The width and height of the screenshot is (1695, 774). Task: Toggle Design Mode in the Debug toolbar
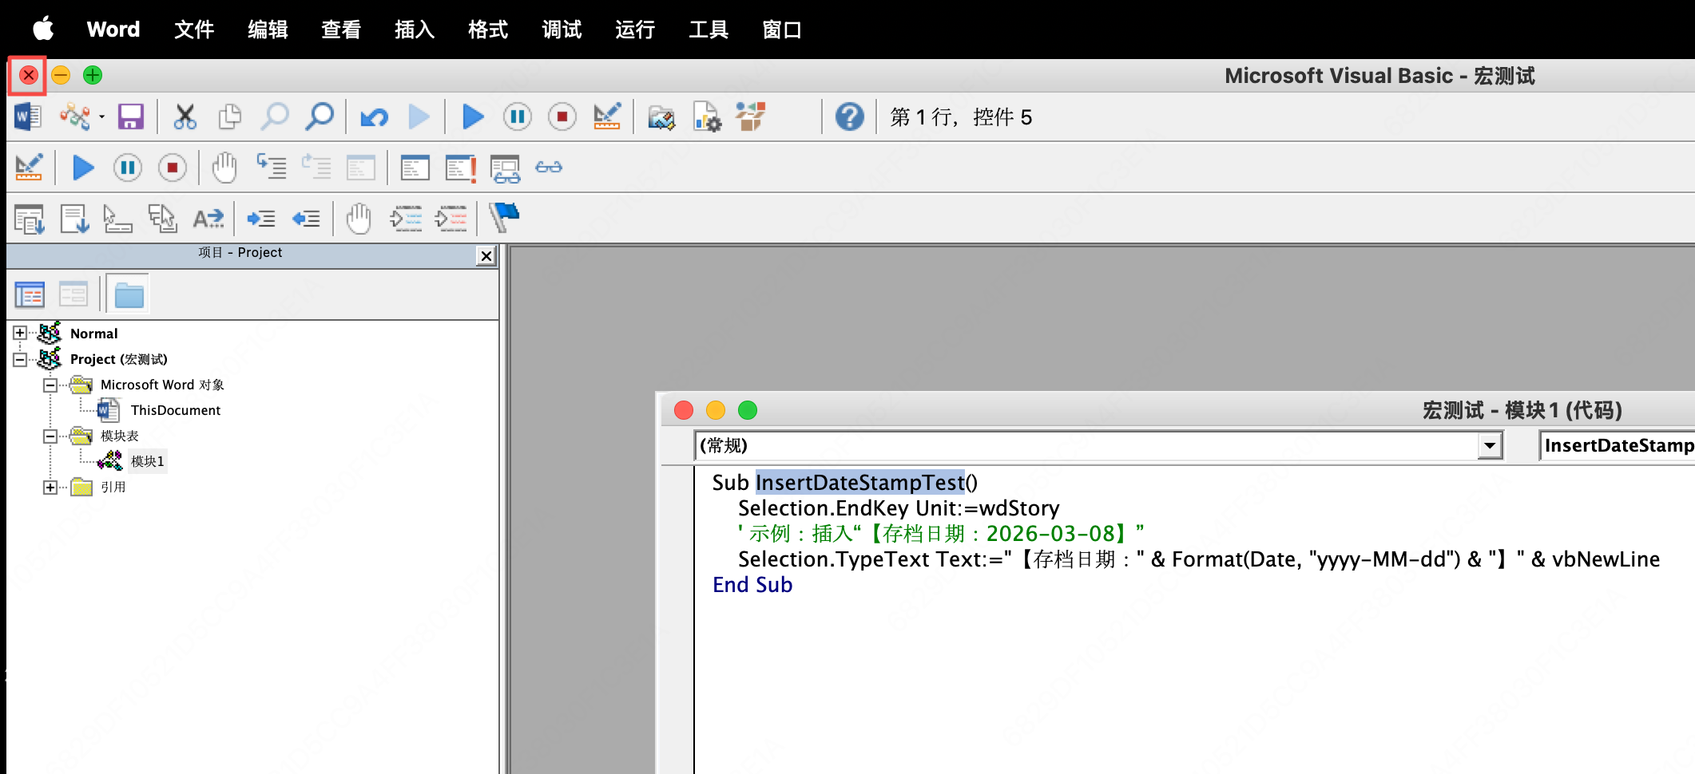pos(29,168)
